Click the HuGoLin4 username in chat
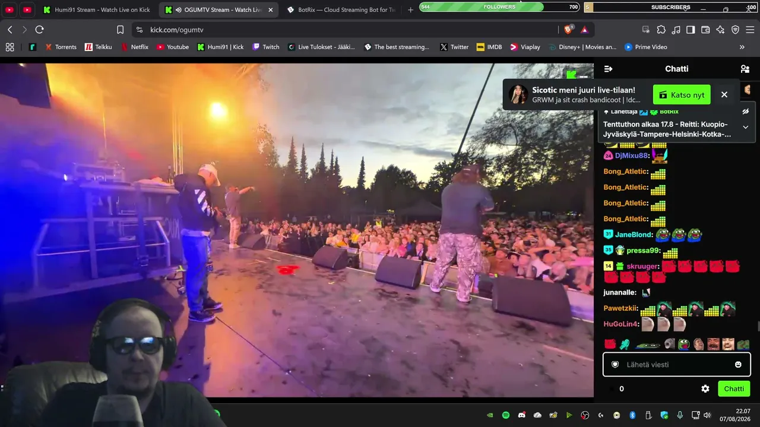This screenshot has height=427, width=760. pos(621,324)
